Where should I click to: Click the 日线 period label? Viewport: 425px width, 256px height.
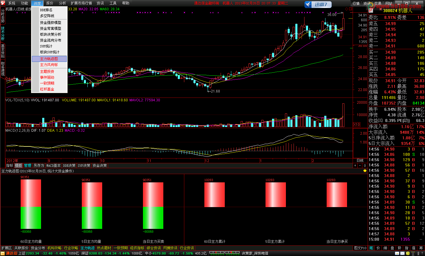coord(360,161)
